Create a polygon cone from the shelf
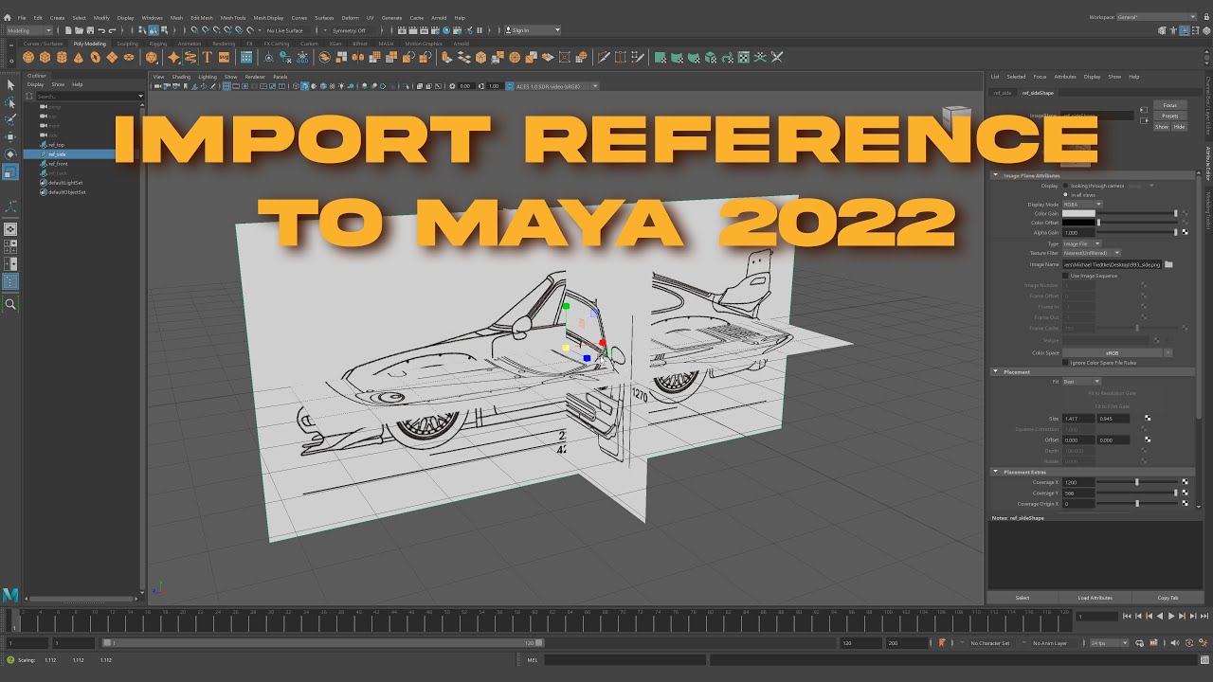Screen dimensions: 1213x682 tap(79, 57)
